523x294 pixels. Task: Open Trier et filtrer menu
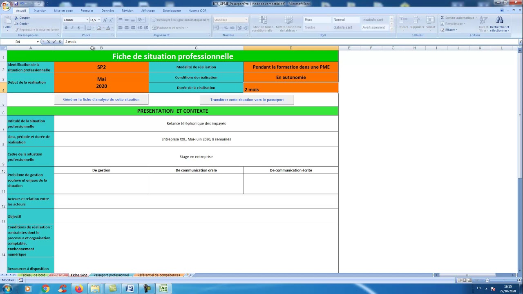[x=483, y=24]
